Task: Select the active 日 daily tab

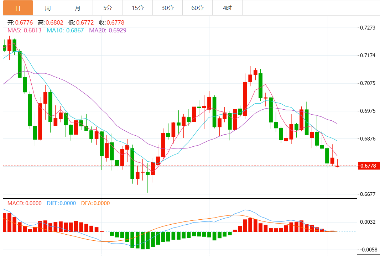Action: [x=18, y=8]
